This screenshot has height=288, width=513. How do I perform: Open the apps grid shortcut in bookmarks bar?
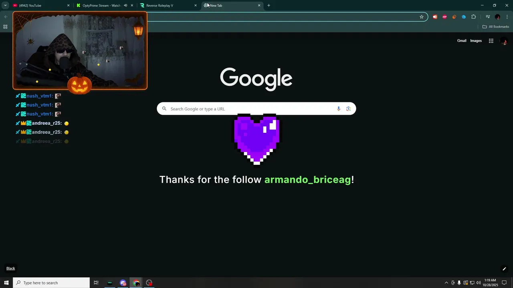coord(5,27)
